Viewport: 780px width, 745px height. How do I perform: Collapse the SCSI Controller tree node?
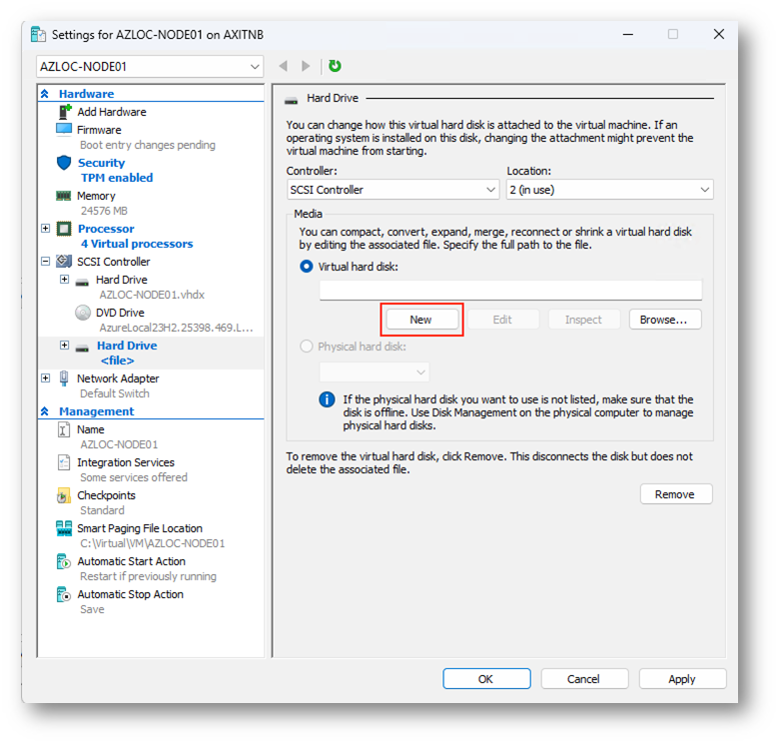(45, 262)
